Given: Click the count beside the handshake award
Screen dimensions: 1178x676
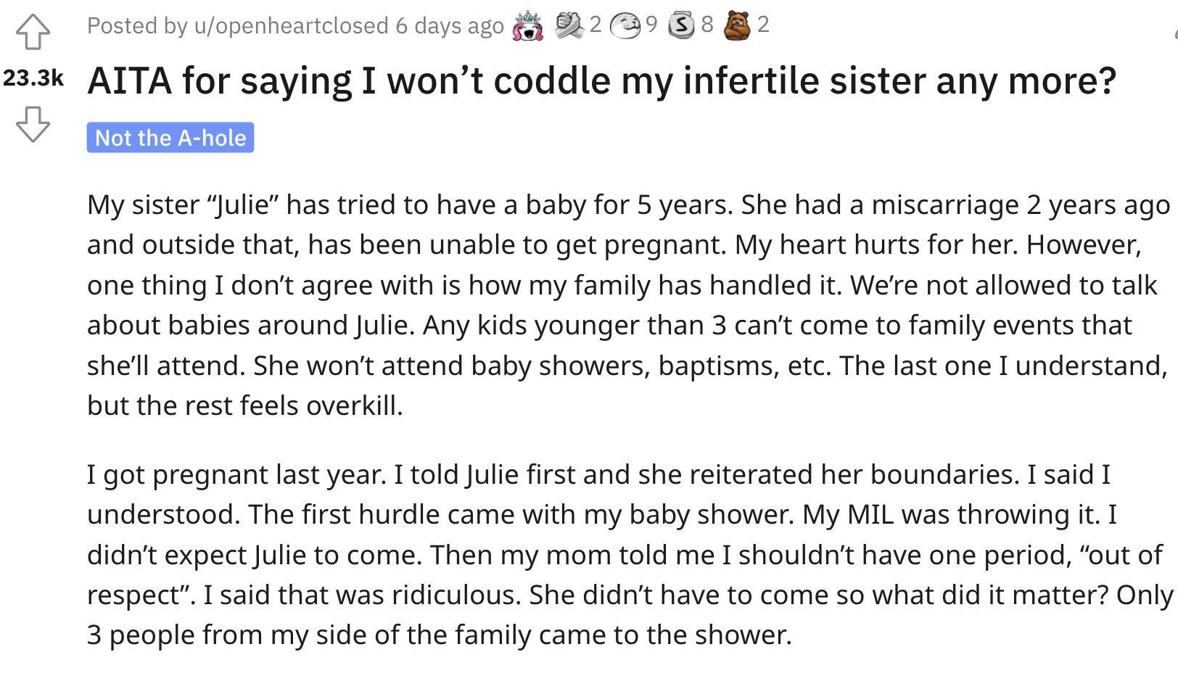Looking at the screenshot, I should click(596, 25).
